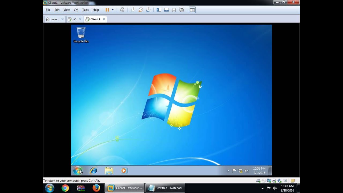Click the guest network warning tray icon
343x193 pixels.
tap(241, 171)
